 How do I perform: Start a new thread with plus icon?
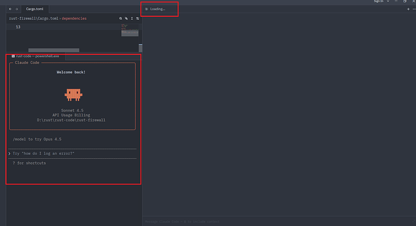[408, 9]
